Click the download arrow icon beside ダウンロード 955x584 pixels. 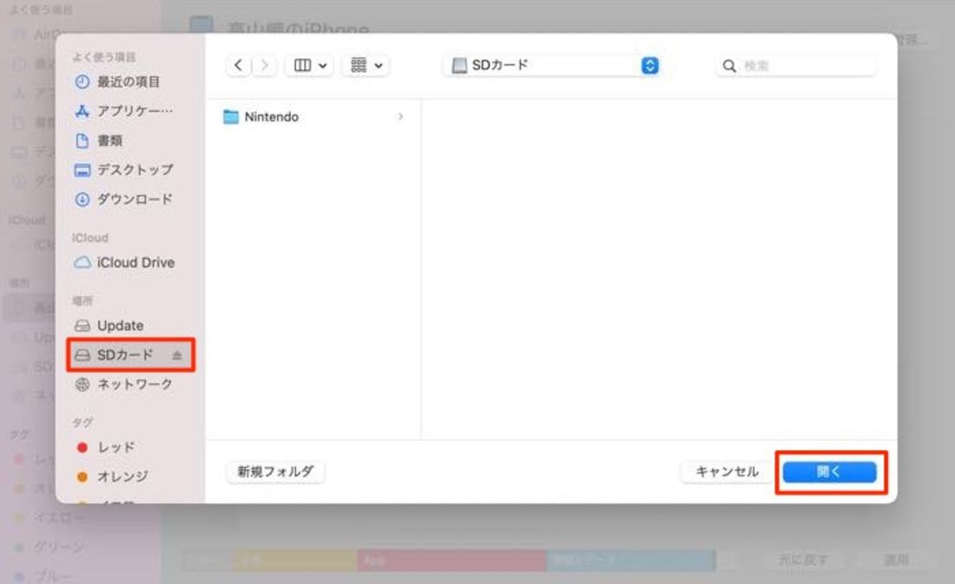click(82, 199)
